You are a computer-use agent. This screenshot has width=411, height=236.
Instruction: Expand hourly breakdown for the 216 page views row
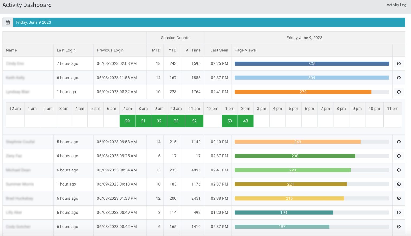[x=399, y=198]
